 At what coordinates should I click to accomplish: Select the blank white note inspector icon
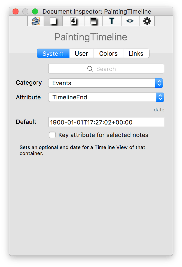(53, 21)
